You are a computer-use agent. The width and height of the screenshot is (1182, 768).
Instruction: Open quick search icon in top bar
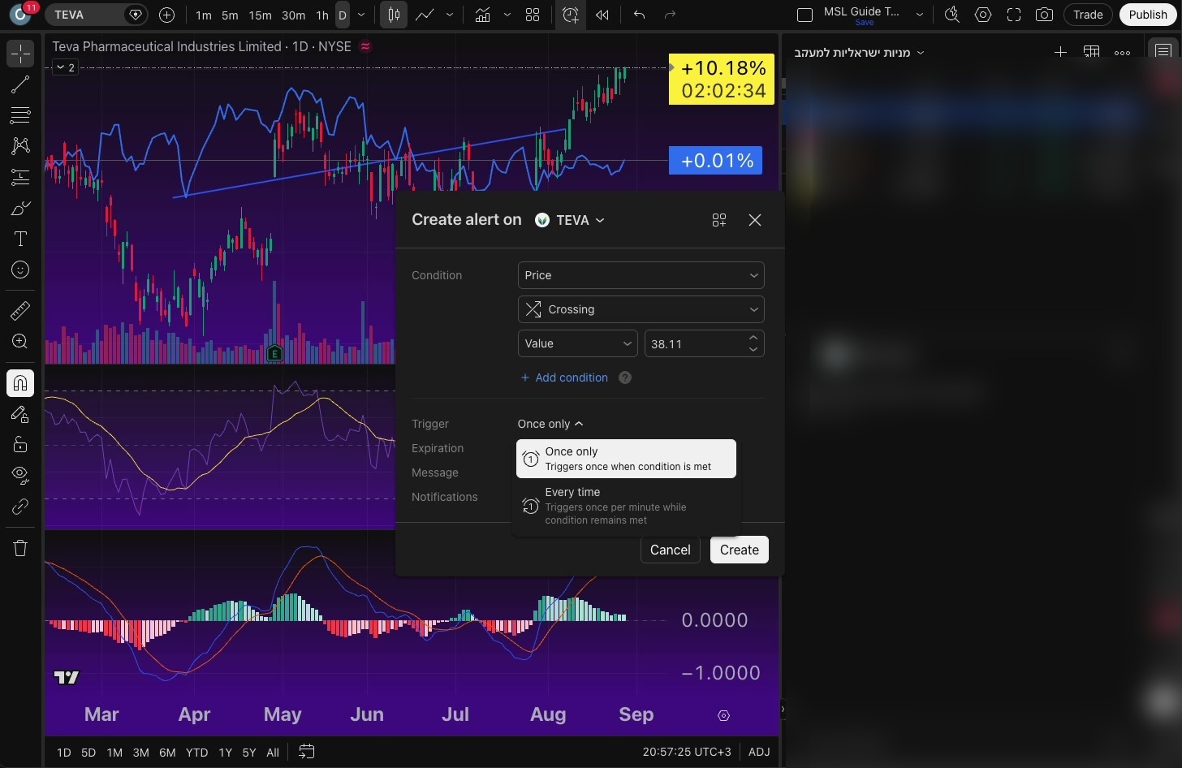tap(952, 15)
